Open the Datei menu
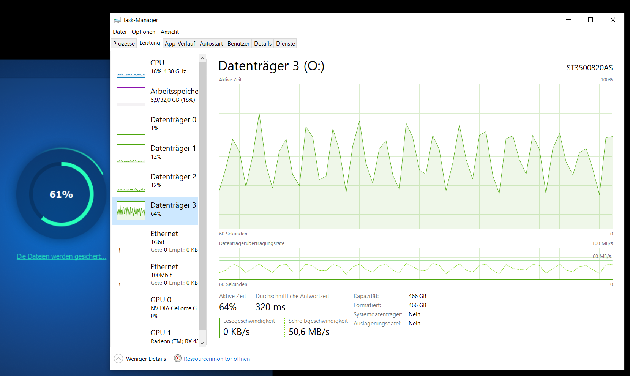Viewport: 630px width, 376px height. (120, 32)
